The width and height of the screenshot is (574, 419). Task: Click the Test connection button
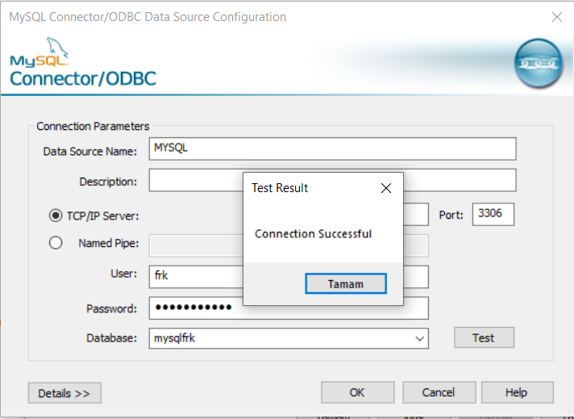pyautogui.click(x=484, y=337)
